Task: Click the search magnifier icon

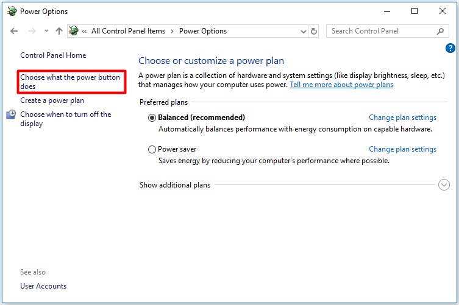Action: [x=440, y=31]
